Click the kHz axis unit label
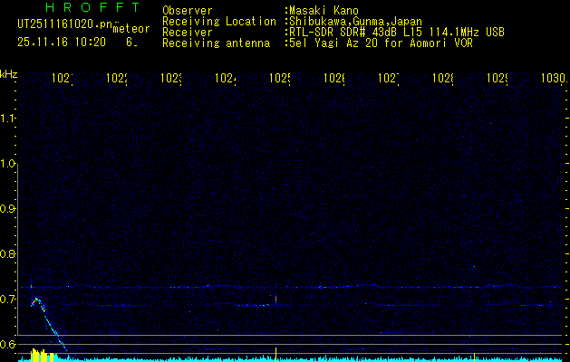This screenshot has width=570, height=362. coord(9,73)
